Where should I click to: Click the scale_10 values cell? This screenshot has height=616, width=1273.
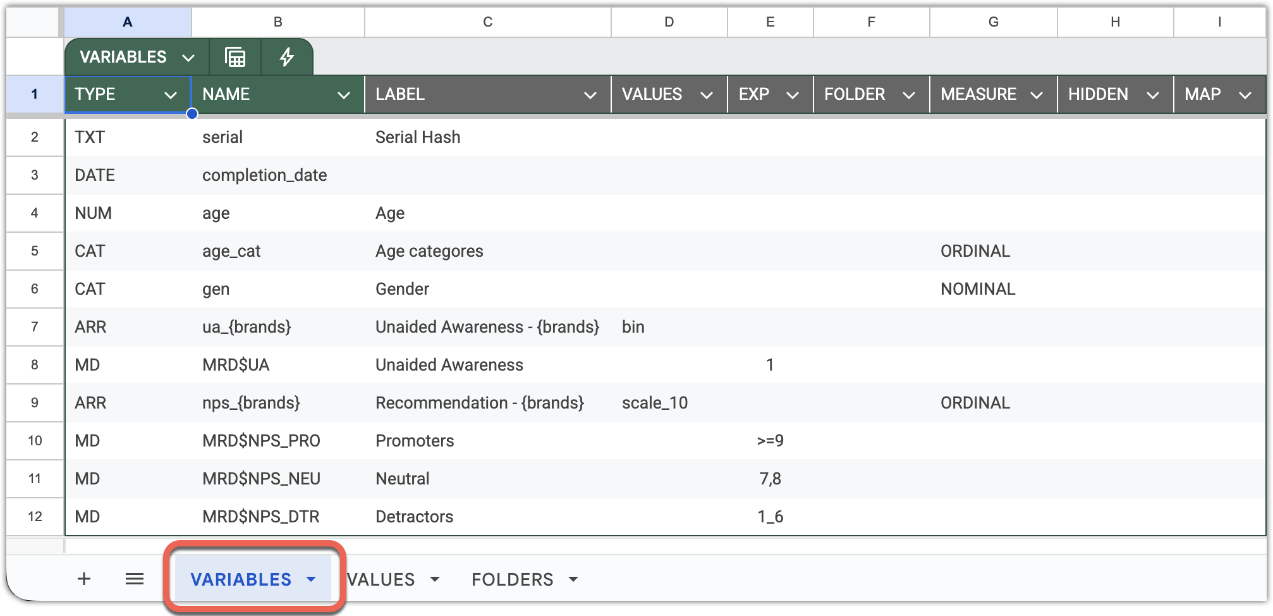pyautogui.click(x=655, y=403)
